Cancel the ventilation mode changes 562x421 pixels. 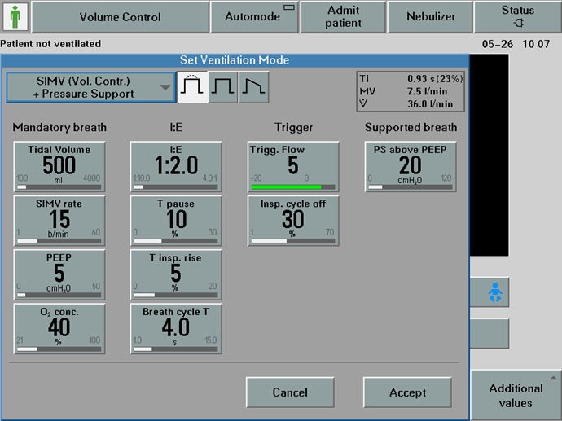click(x=290, y=392)
